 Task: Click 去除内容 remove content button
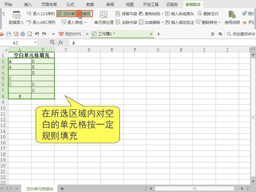[x=126, y=22]
